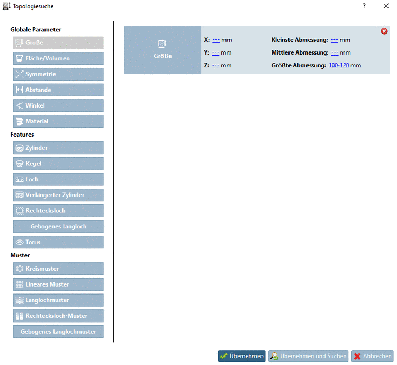
Task: Add the Abstände parameter
Action: [58, 90]
